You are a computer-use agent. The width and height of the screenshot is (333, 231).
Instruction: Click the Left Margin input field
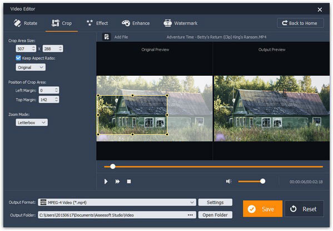(x=49, y=90)
